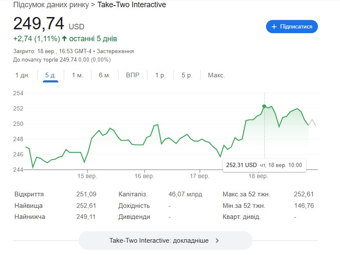Click the 'Макс.за 52 тжн.' value 252,61
The width and height of the screenshot is (340, 255).
click(x=303, y=194)
